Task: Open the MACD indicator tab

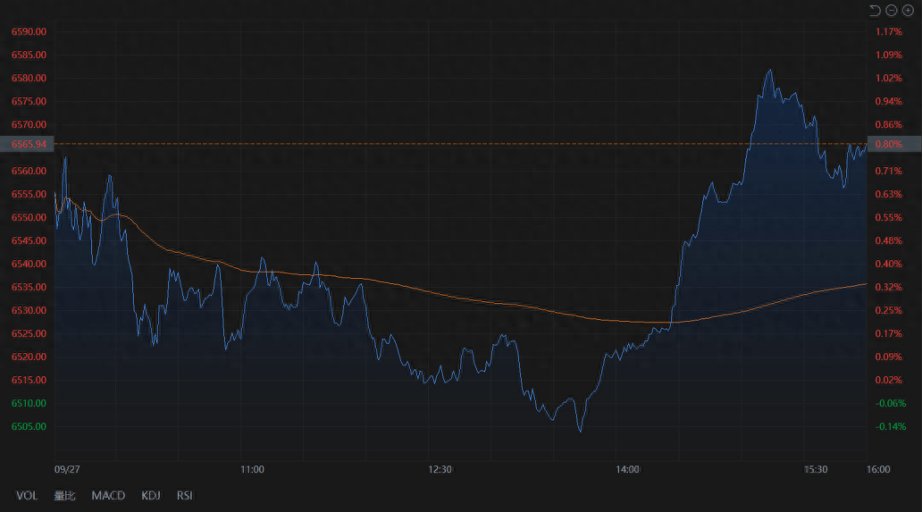Action: (108, 495)
